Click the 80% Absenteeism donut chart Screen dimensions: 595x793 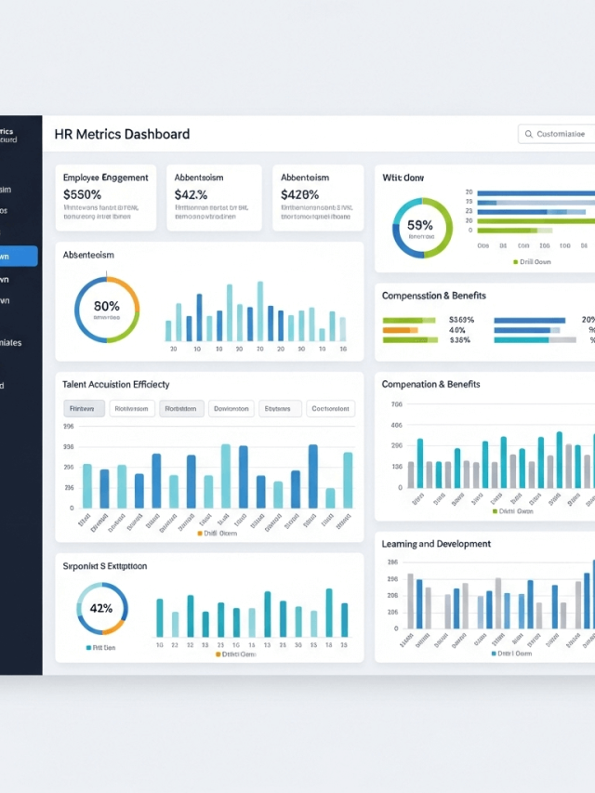pos(107,309)
